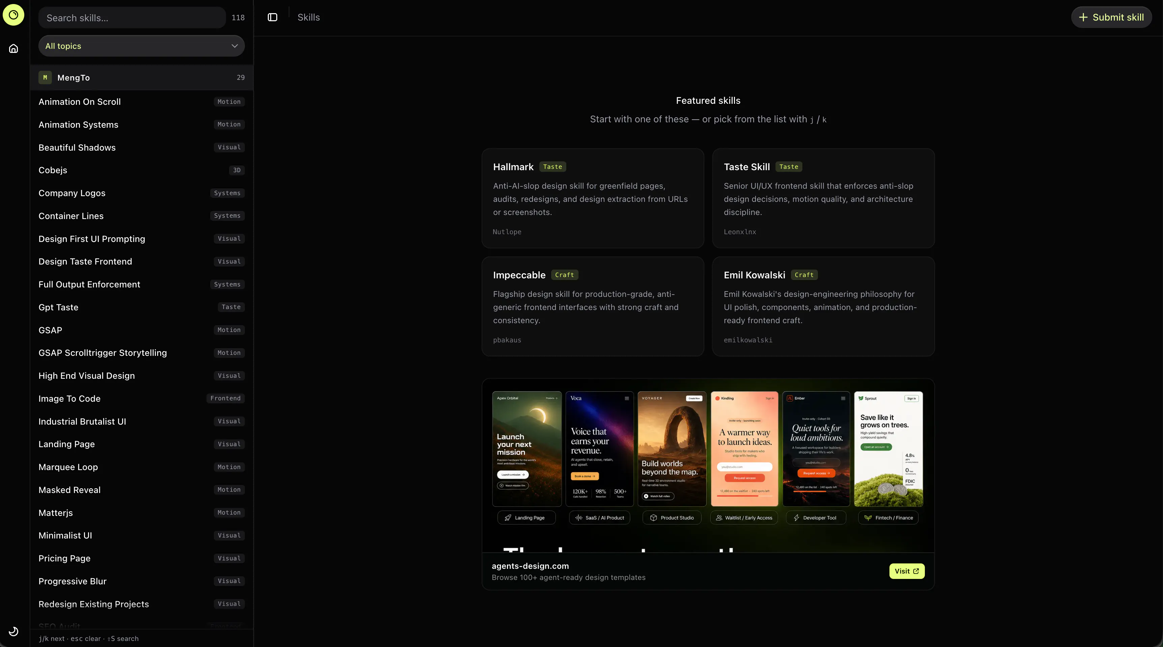Open the Home icon in sidebar

[x=13, y=48]
